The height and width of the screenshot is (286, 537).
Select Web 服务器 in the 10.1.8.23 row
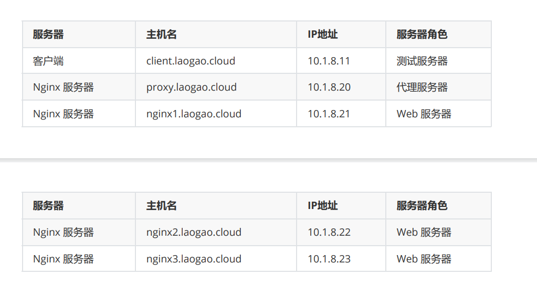coord(424,259)
